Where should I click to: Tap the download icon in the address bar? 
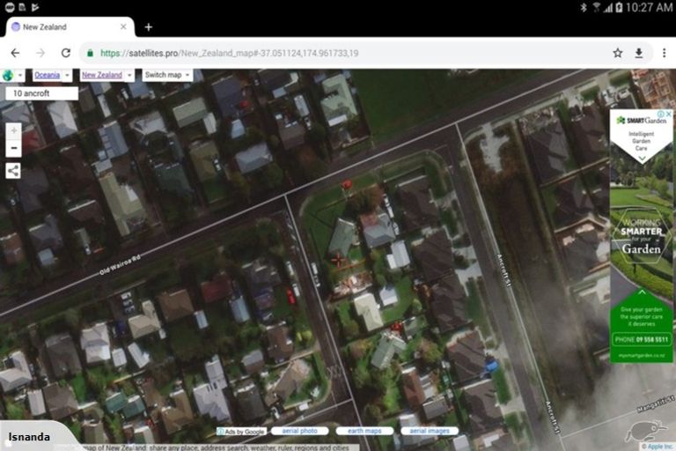(640, 53)
